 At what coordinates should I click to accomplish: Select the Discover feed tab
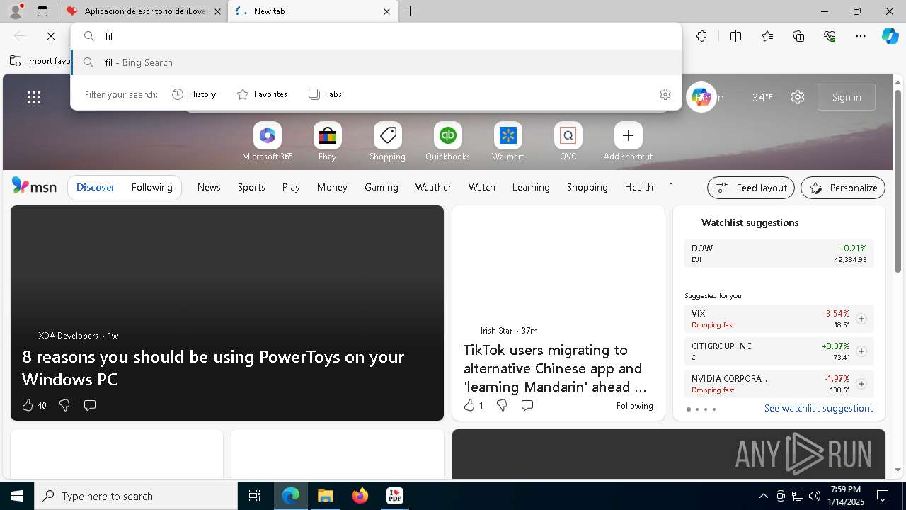point(96,188)
